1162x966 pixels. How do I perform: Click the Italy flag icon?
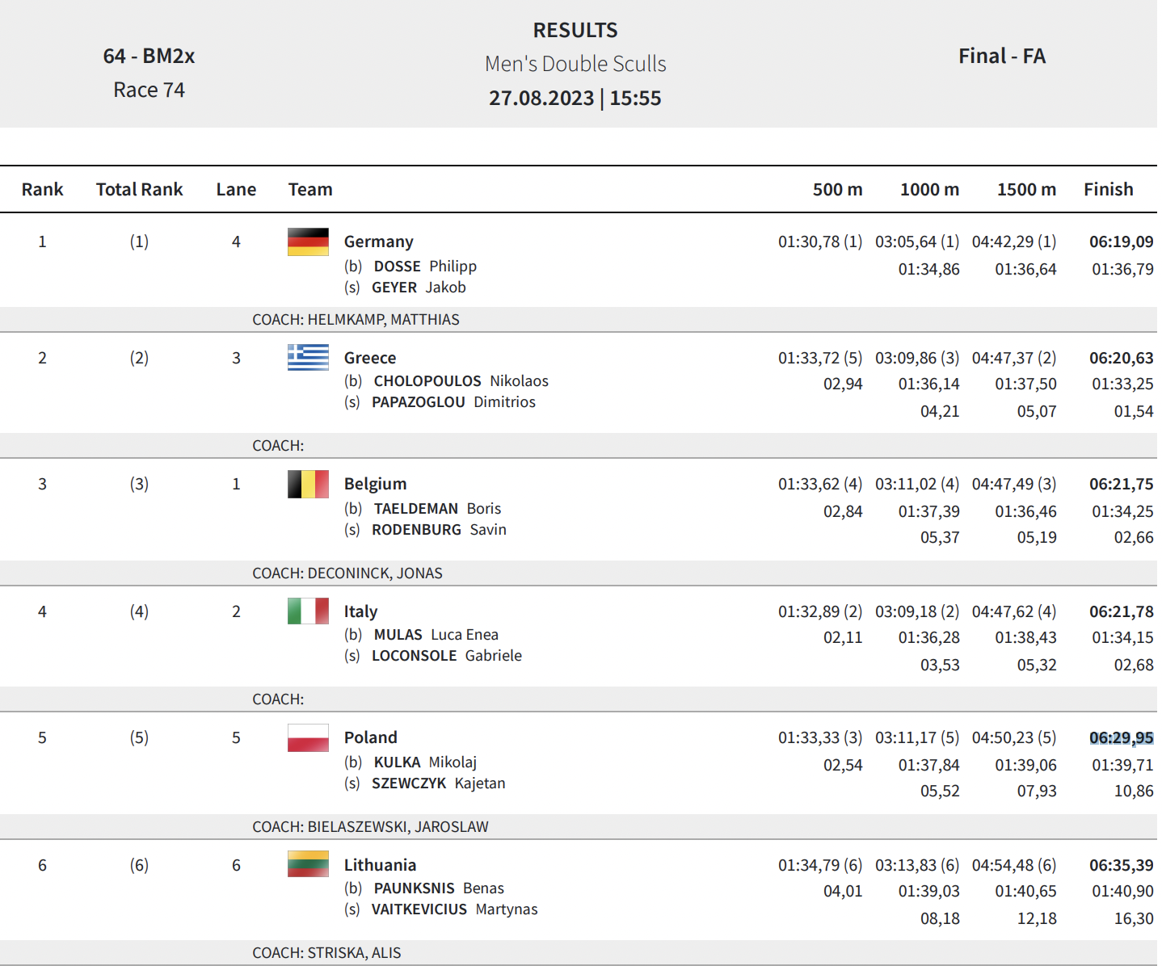[x=308, y=611]
